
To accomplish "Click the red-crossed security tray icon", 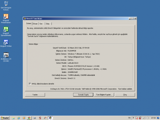I will 140,118.
